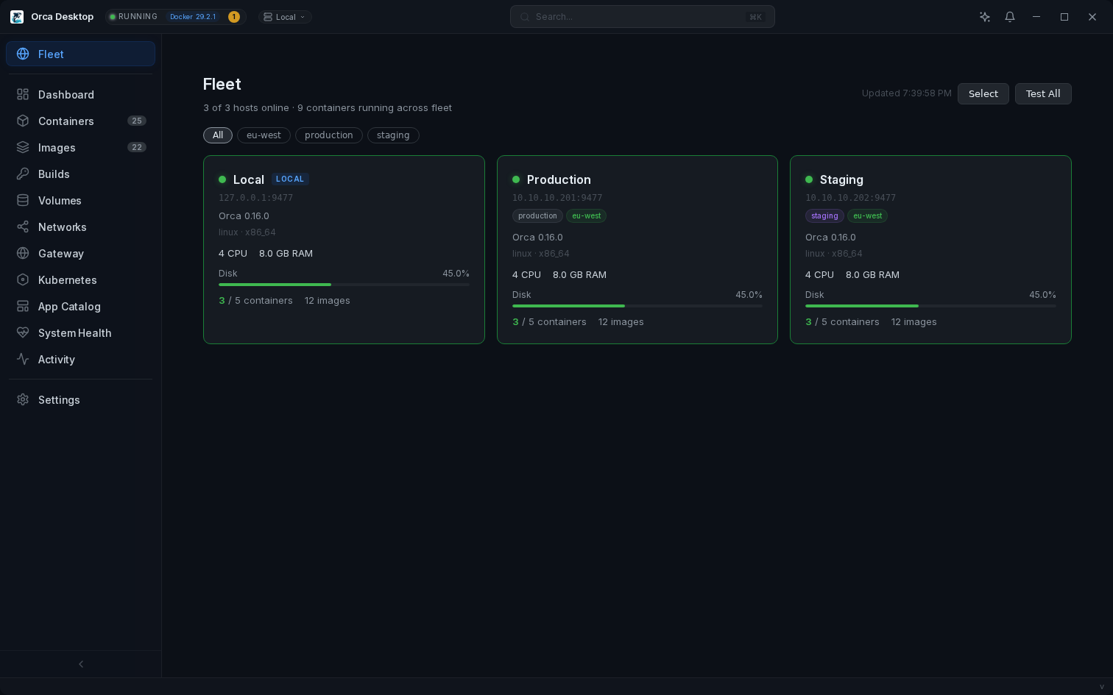
Task: Click the staging tag on Staging card
Action: coord(824,216)
